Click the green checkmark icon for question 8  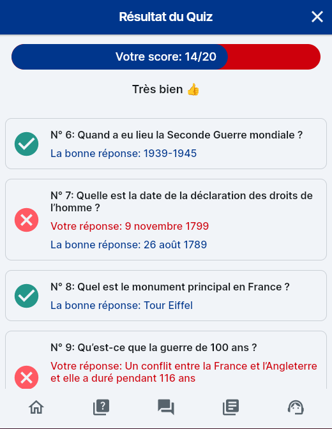click(27, 296)
